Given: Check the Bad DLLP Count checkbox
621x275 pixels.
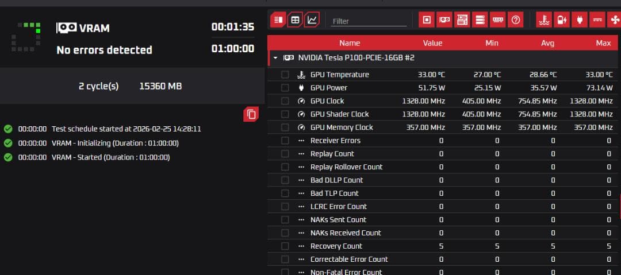Looking at the screenshot, I should pos(285,180).
